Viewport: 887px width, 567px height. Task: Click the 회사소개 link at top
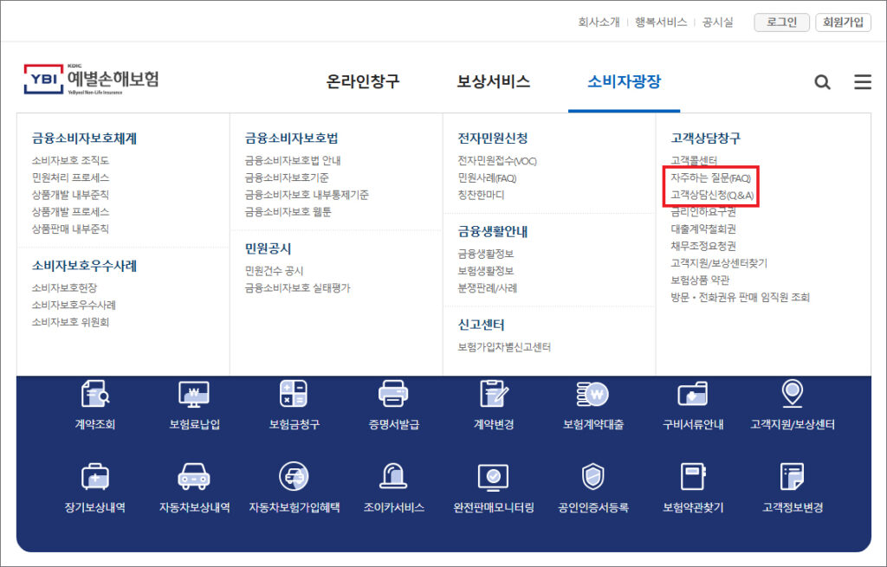point(599,23)
